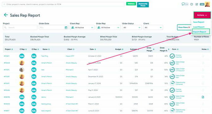Open the edit note icon in header
Screen dimensions: 212x114
[x=197, y=4]
